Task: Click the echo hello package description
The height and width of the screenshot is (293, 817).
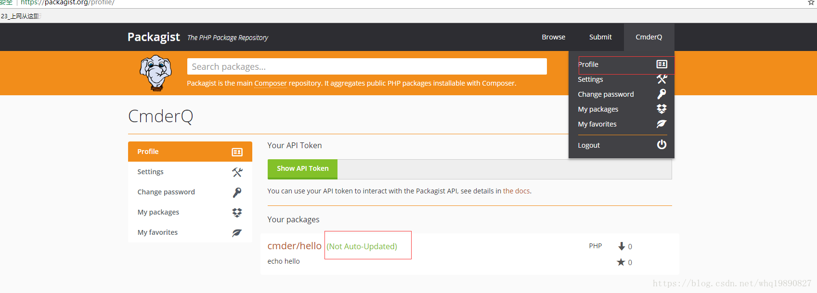Action: tap(284, 261)
